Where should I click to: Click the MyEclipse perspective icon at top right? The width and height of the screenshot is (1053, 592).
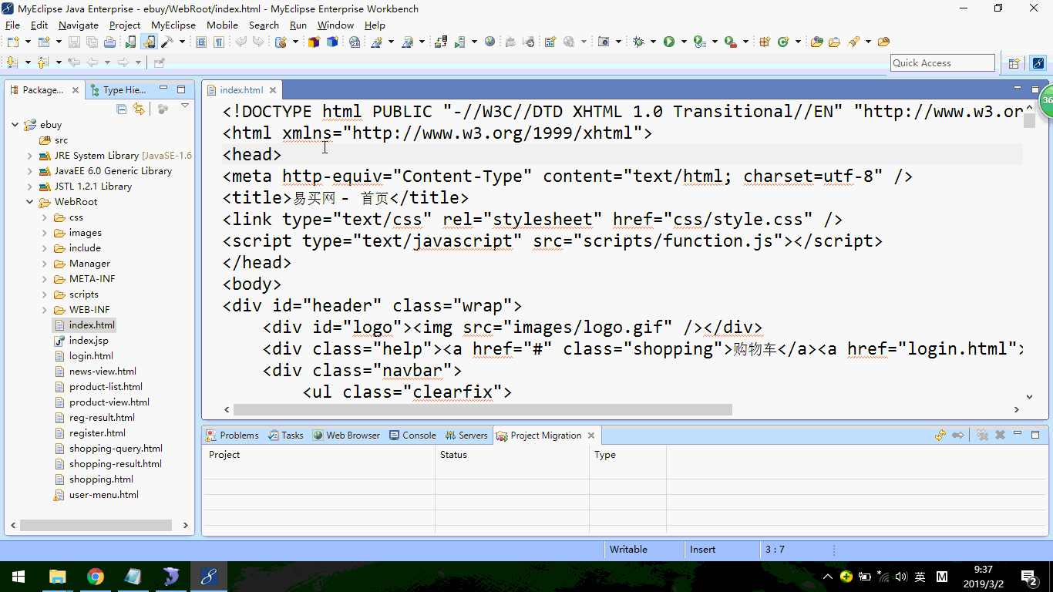[1038, 63]
